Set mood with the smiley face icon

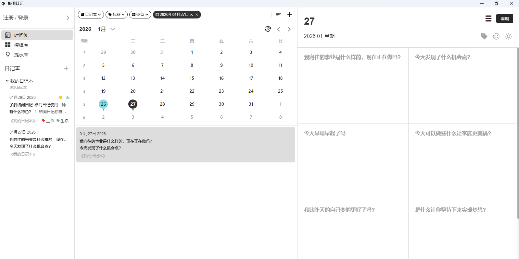tap(496, 36)
